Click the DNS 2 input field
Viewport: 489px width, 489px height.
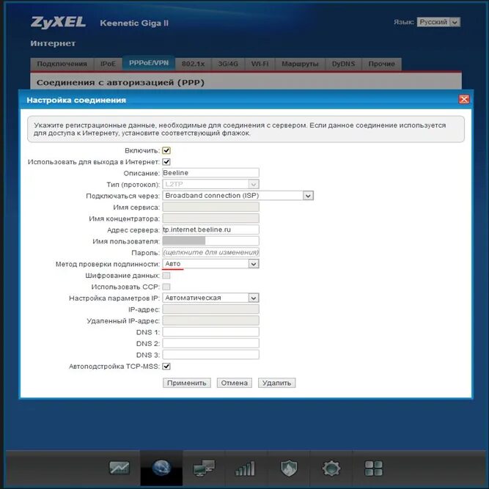tap(210, 343)
